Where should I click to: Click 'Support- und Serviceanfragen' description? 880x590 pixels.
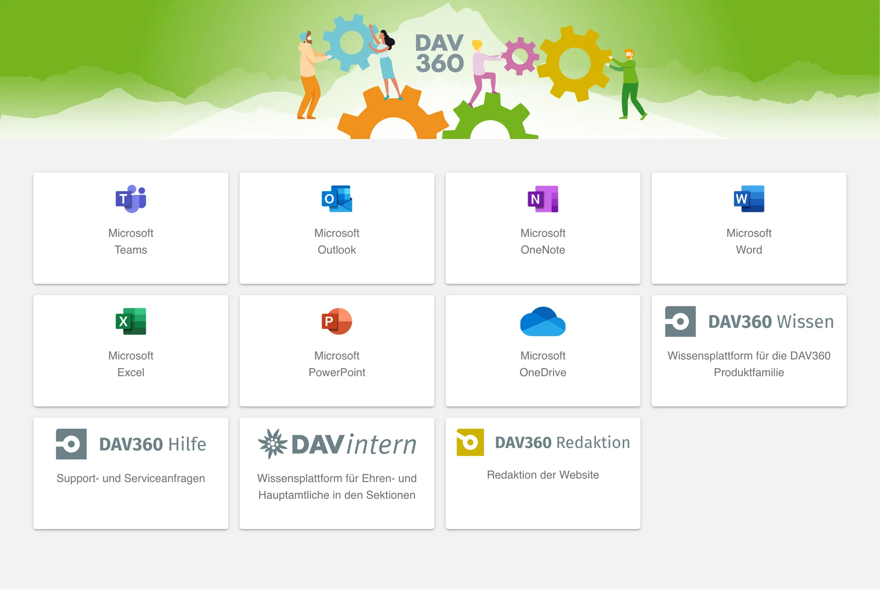pyautogui.click(x=131, y=478)
